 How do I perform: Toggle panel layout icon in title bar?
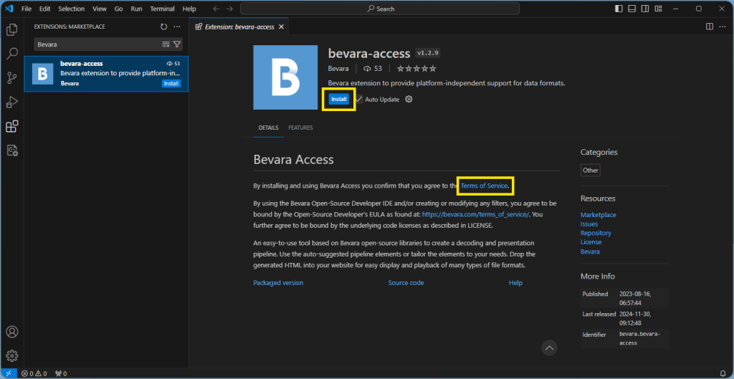pyautogui.click(x=632, y=9)
